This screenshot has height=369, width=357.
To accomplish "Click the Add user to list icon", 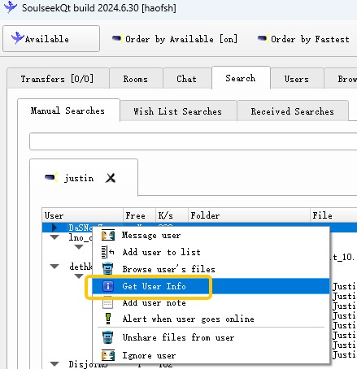I will pyautogui.click(x=107, y=252).
